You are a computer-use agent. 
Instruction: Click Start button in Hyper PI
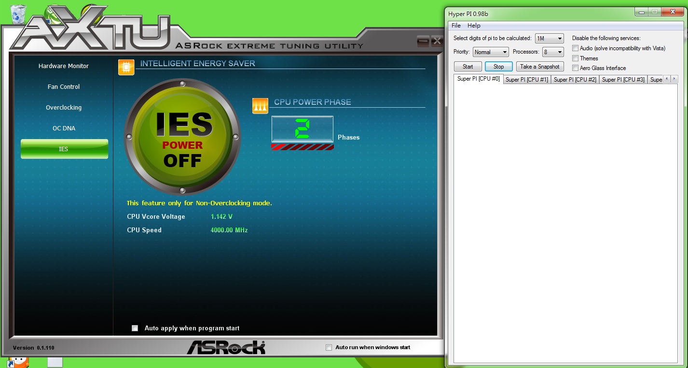tap(468, 67)
